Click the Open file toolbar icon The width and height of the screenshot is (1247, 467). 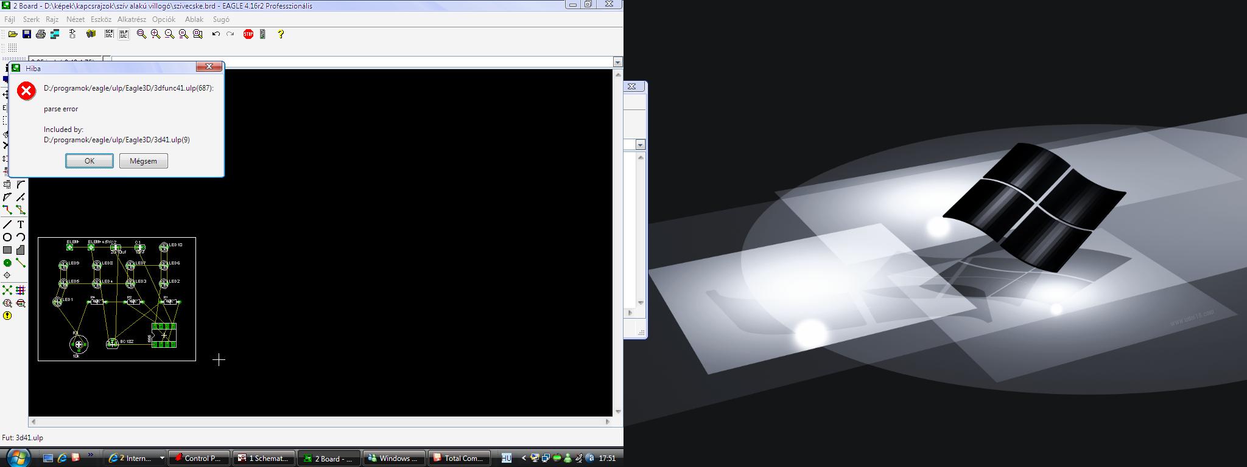click(x=12, y=34)
